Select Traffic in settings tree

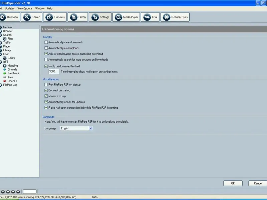(x=7, y=43)
